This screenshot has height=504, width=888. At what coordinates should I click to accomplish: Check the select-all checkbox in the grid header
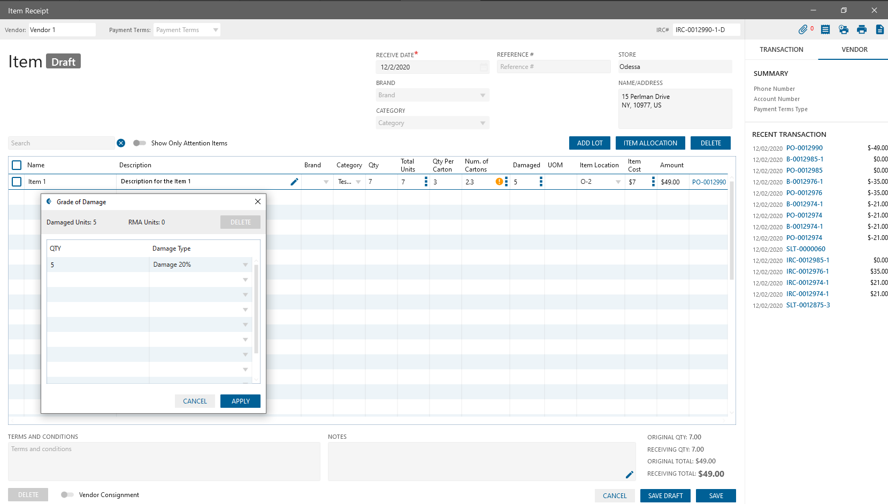17,165
